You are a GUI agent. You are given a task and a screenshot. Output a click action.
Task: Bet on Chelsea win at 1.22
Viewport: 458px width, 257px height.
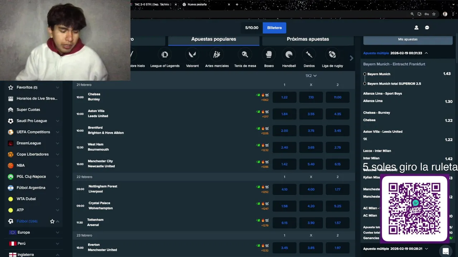[284, 97]
